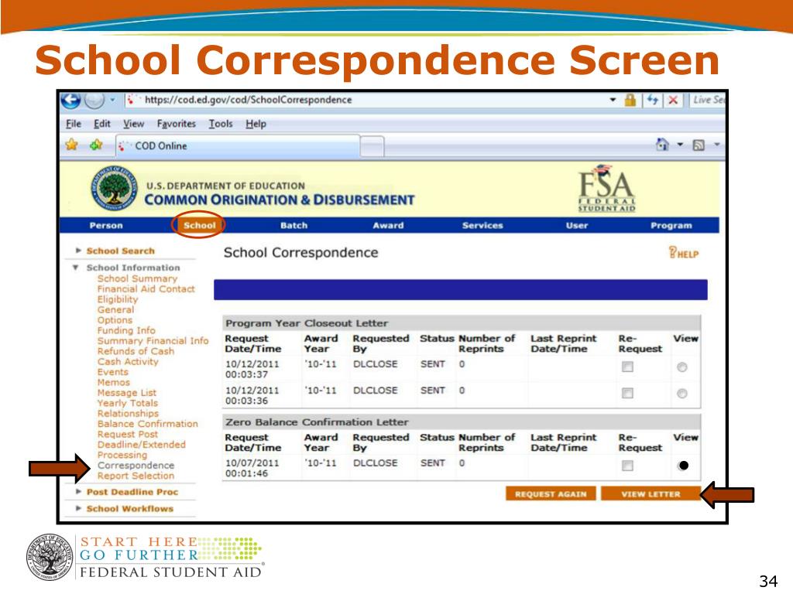Open the Favorites menu
Image resolution: width=793 pixels, height=594 pixels.
point(176,124)
